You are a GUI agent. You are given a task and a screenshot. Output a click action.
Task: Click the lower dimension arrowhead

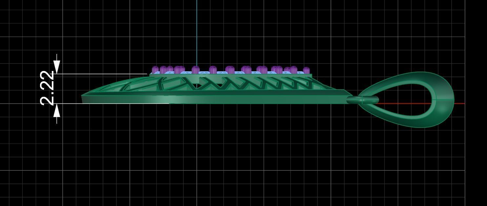coord(57,111)
